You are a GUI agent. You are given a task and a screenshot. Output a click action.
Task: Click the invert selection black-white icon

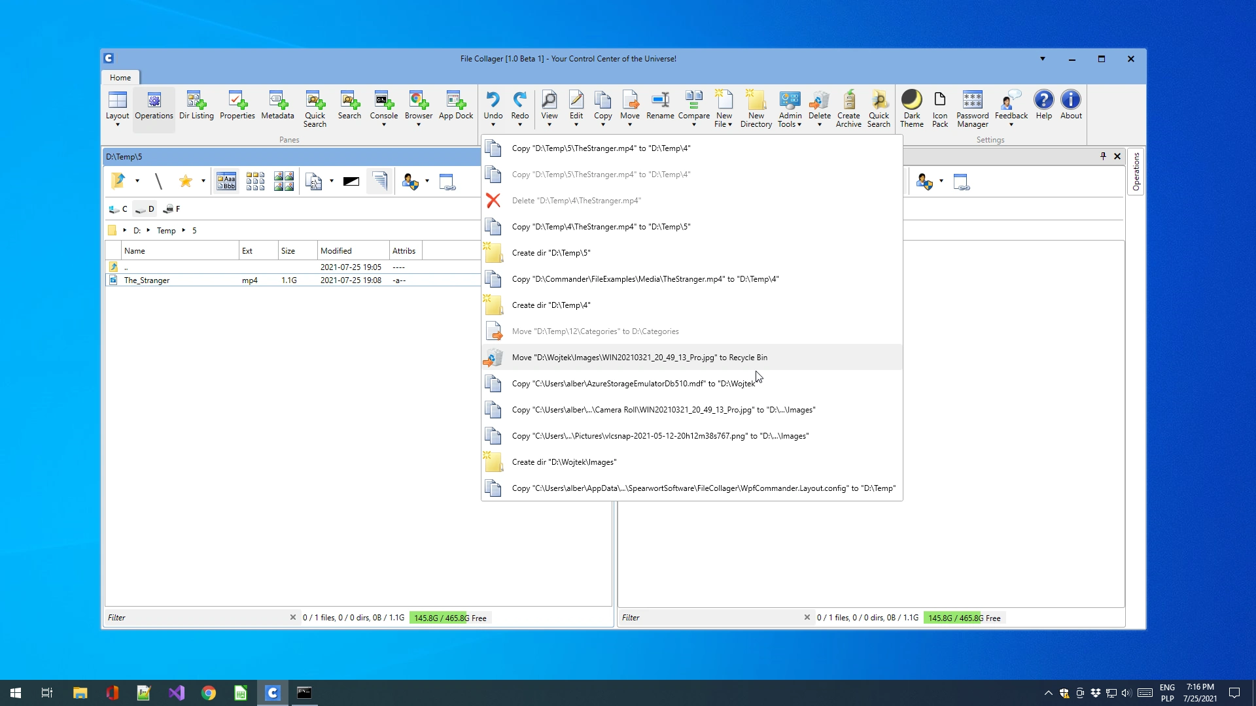tap(351, 181)
